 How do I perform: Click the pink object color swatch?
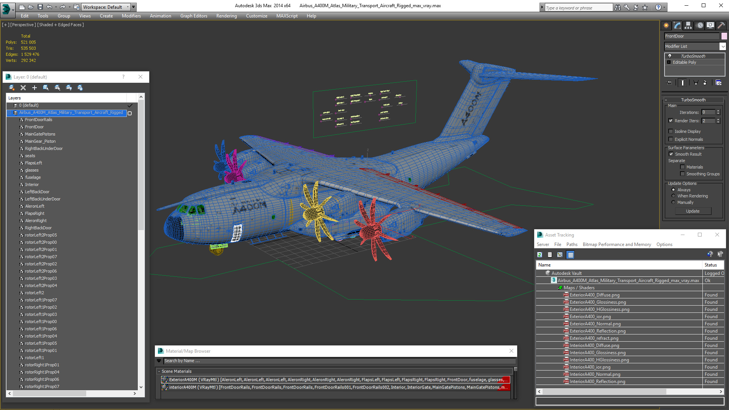point(724,36)
